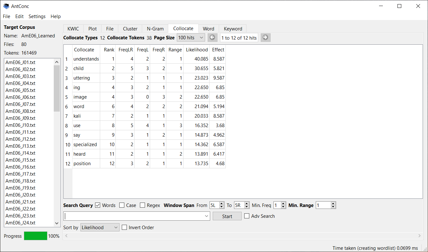This screenshot has width=428, height=252.
Task: Open the Help menu
Action: (56, 16)
